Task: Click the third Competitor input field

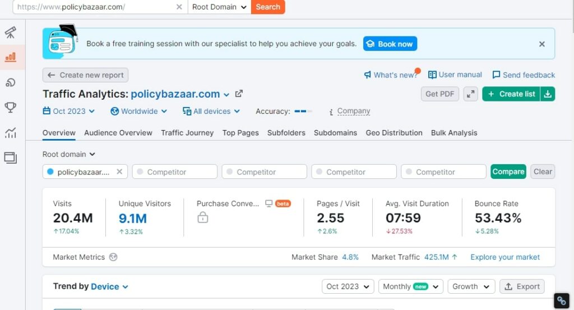Action: (x=354, y=172)
